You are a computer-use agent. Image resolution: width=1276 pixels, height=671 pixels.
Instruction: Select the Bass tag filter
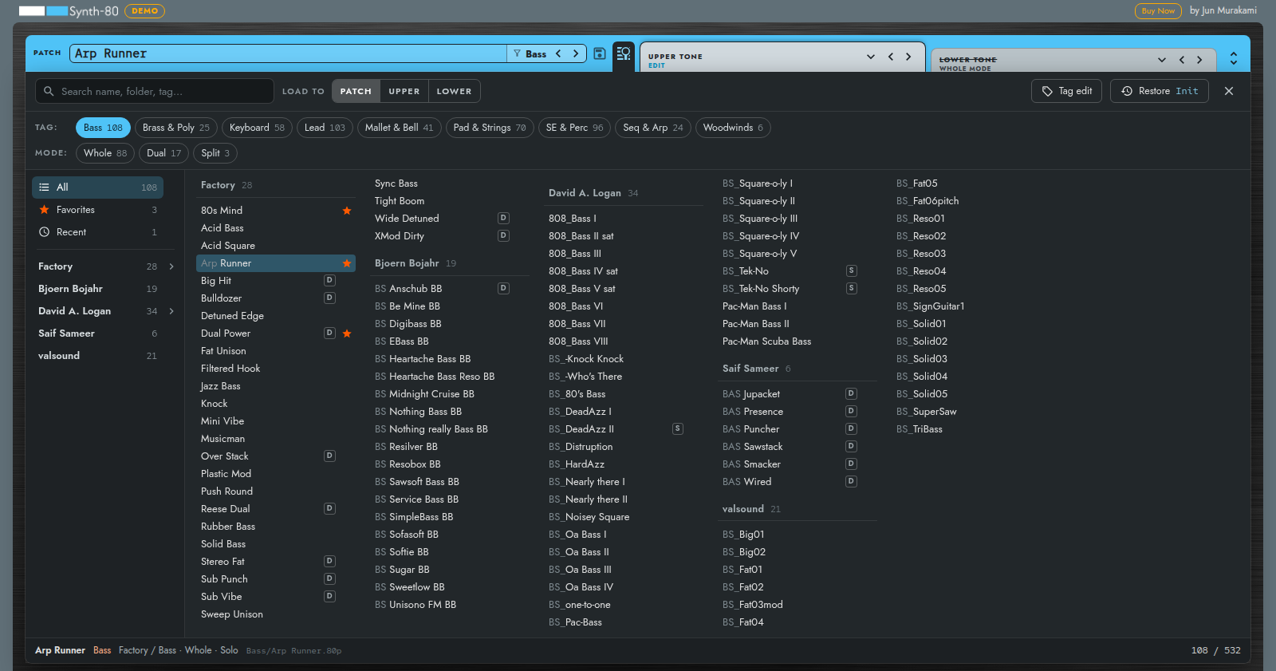tap(103, 128)
